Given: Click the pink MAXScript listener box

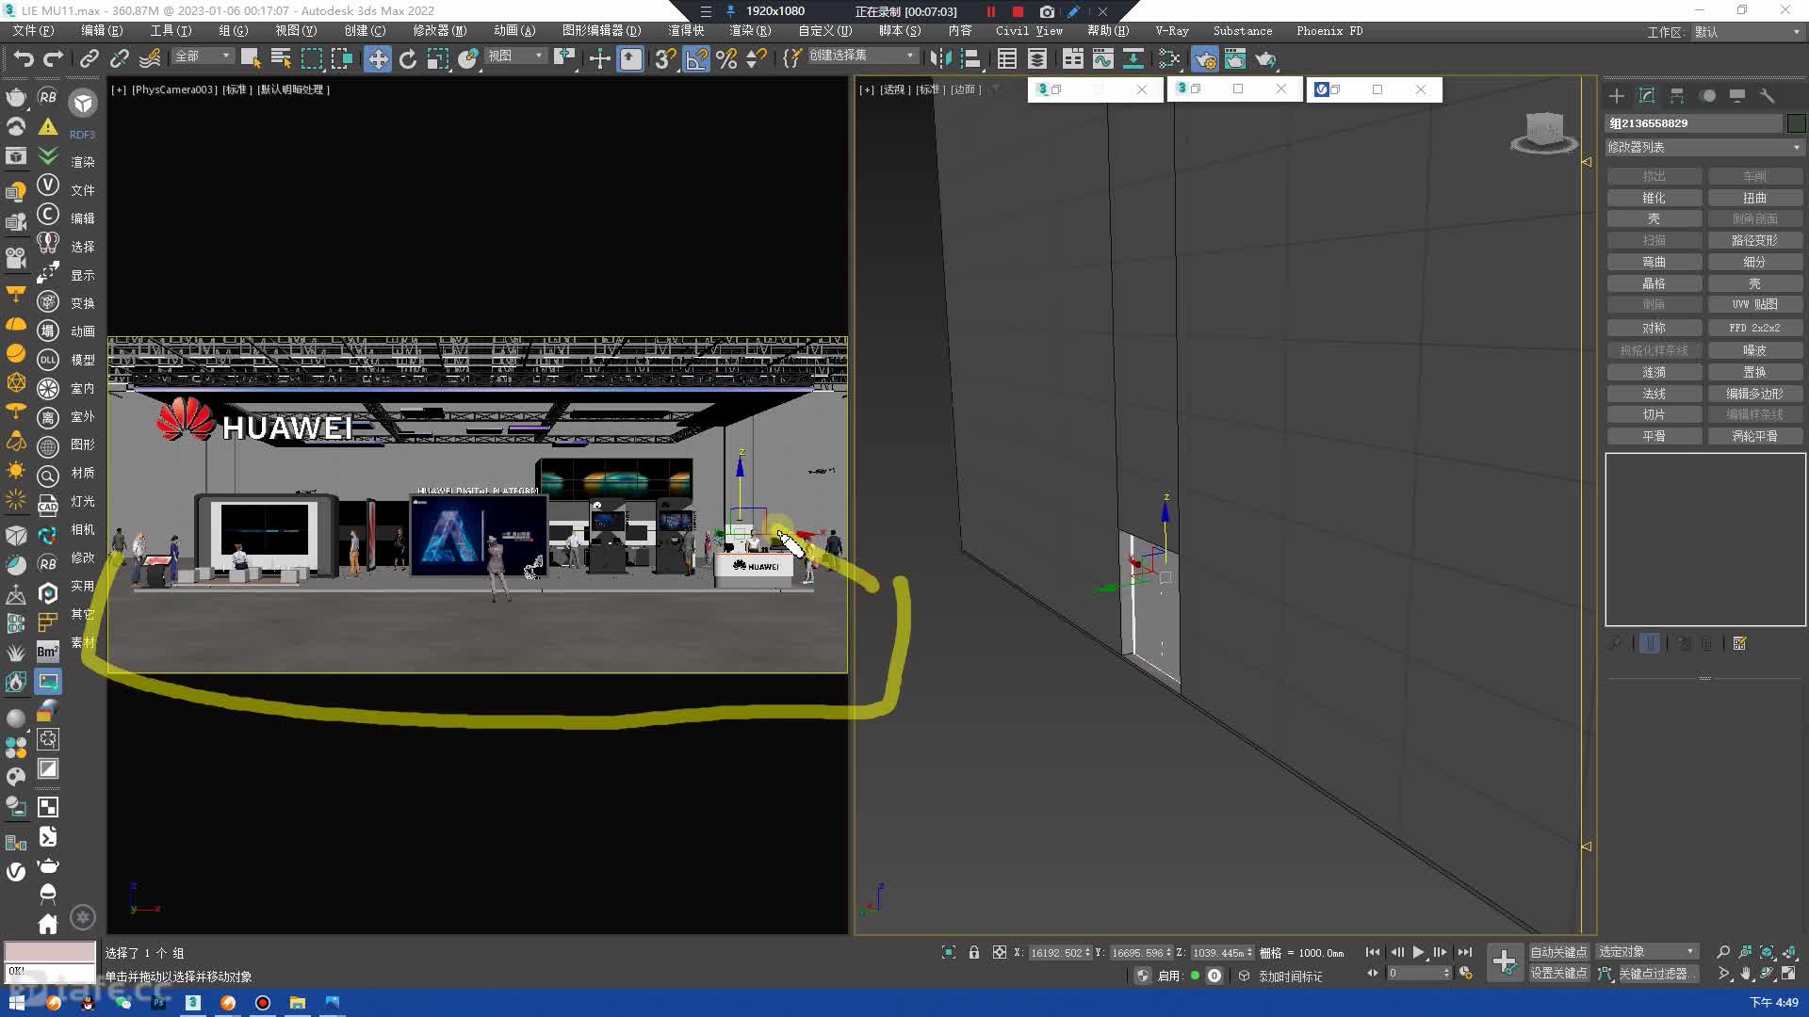Looking at the screenshot, I should point(50,951).
